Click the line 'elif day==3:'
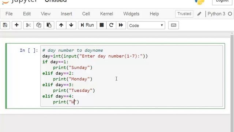Viewport: 234px width, 132px height. pyautogui.click(x=58, y=85)
